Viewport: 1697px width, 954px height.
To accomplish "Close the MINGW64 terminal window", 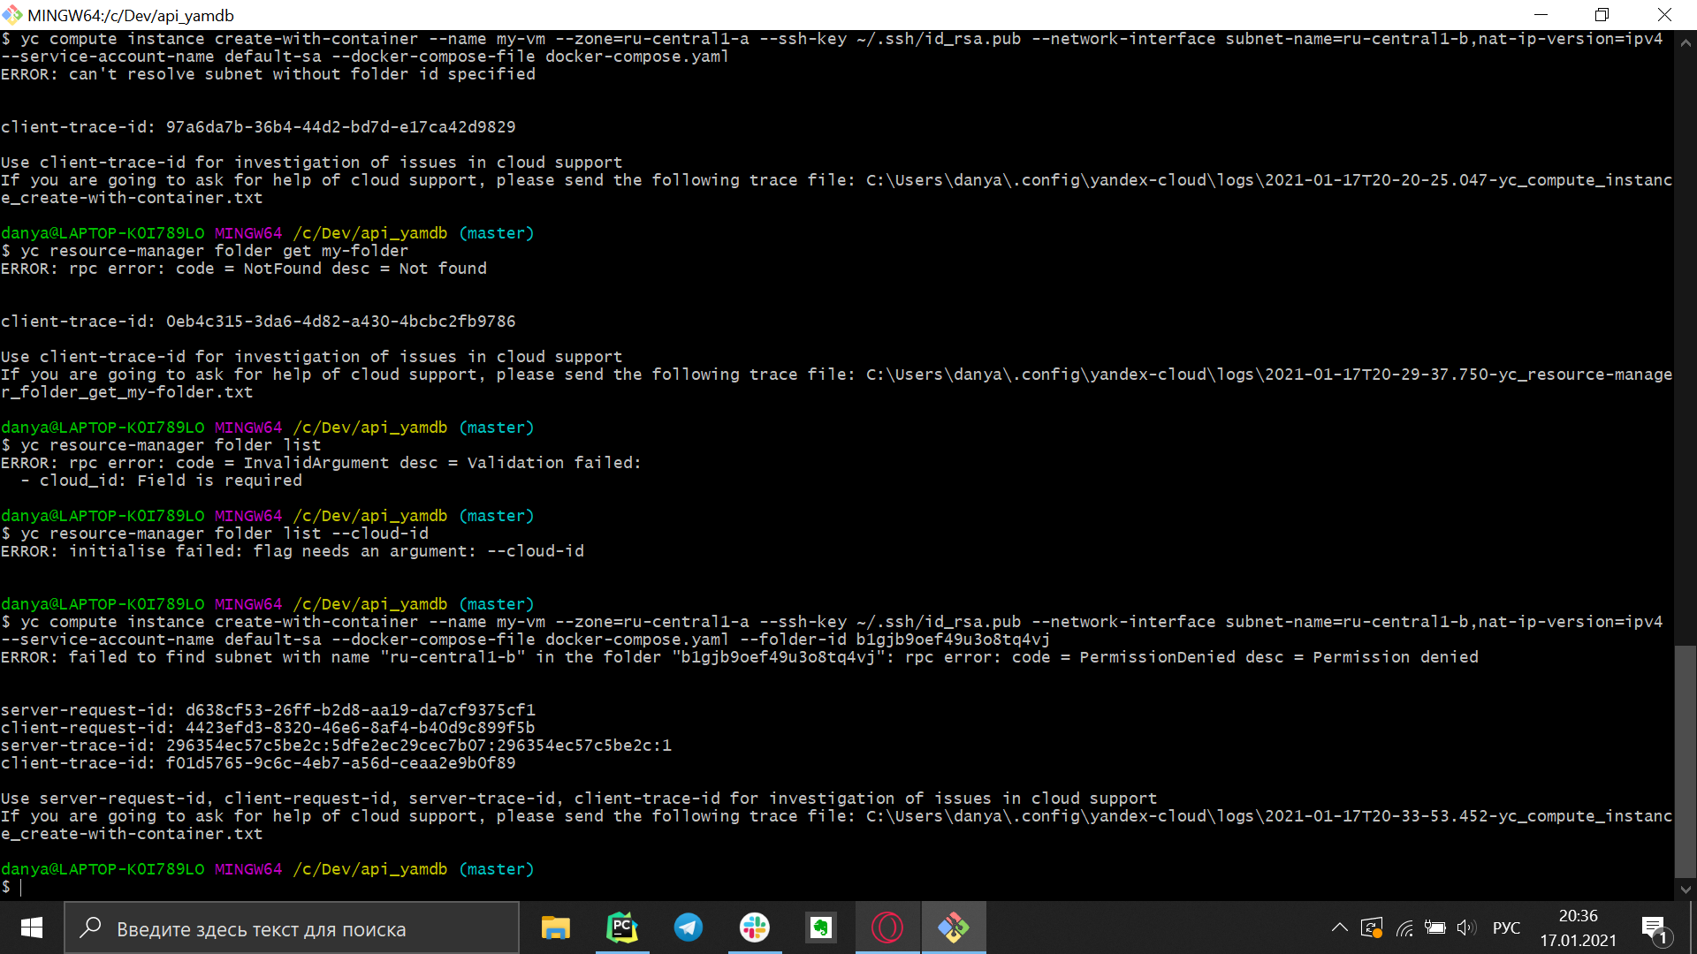I will 1664,15.
